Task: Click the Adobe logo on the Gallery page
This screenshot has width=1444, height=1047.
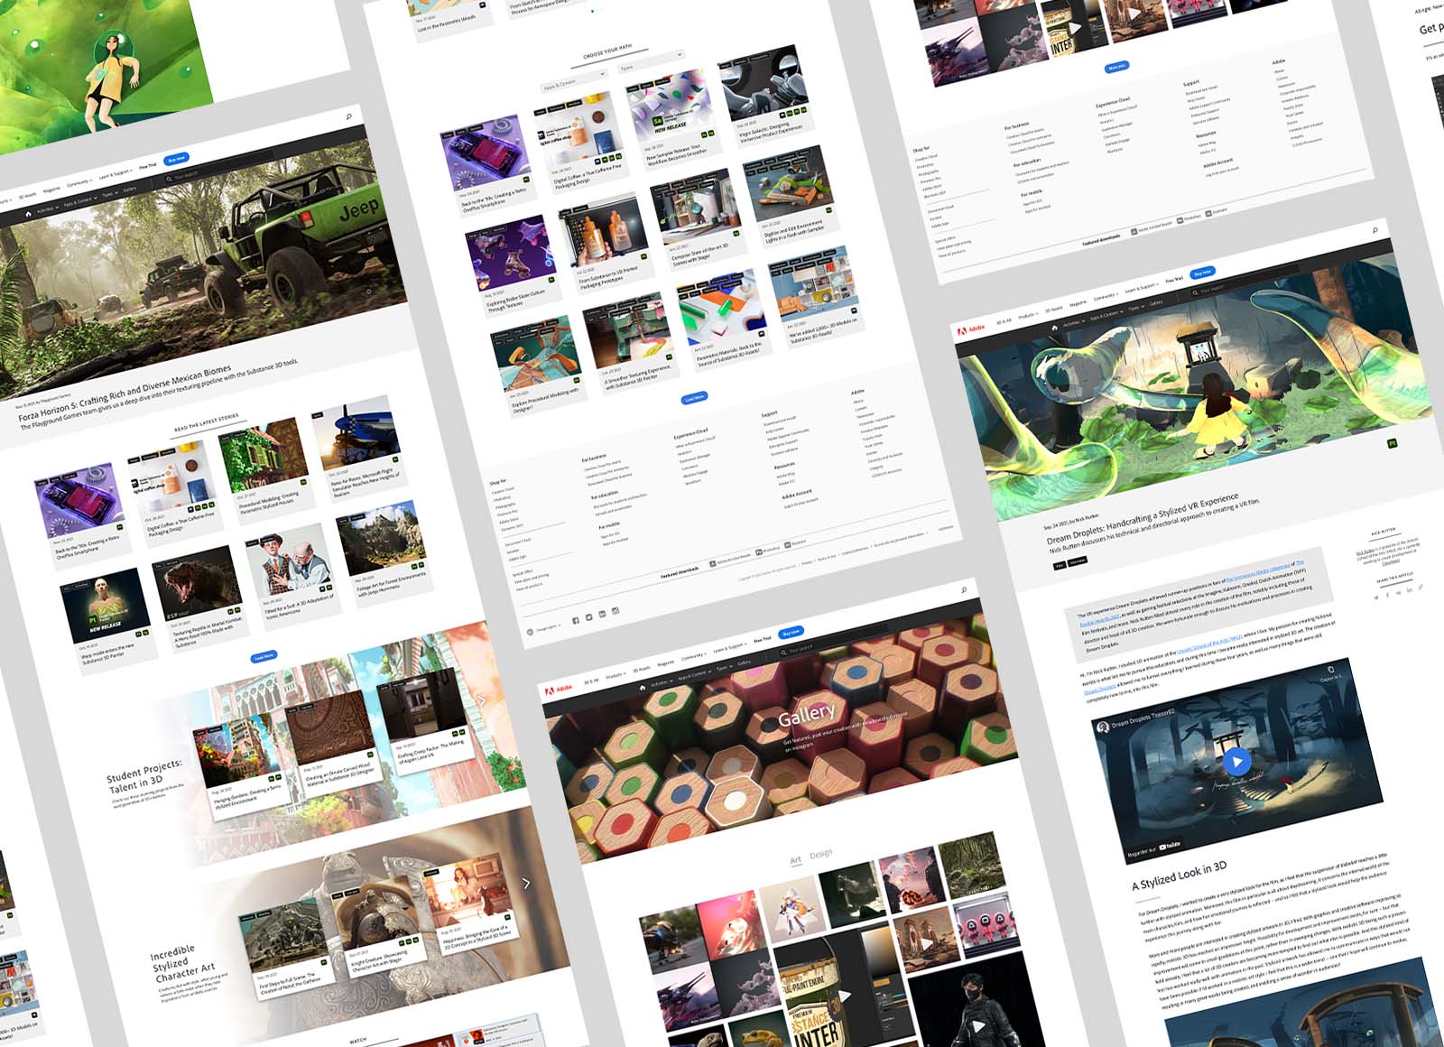Action: tap(559, 690)
